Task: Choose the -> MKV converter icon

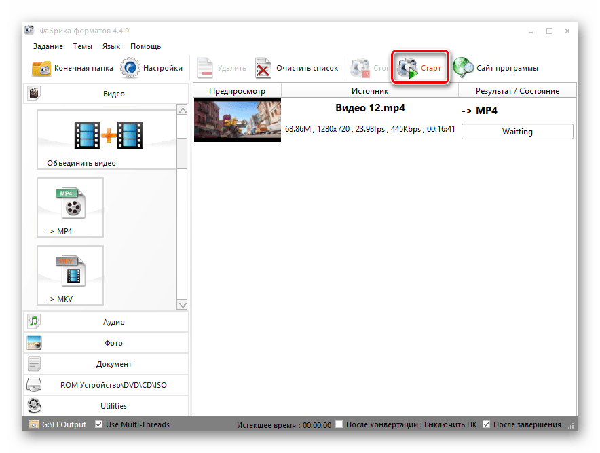Action: click(71, 271)
